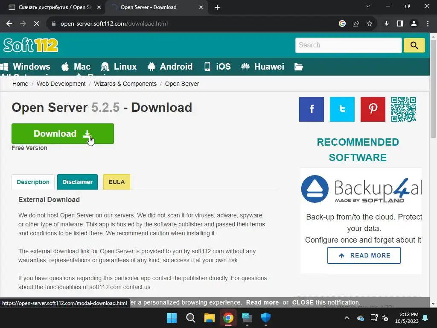The image size is (437, 328).
Task: Open Windows Start menu
Action: click(172, 318)
